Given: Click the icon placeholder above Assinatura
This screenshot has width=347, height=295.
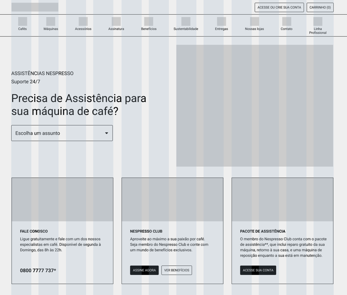Looking at the screenshot, I should click(x=116, y=21).
